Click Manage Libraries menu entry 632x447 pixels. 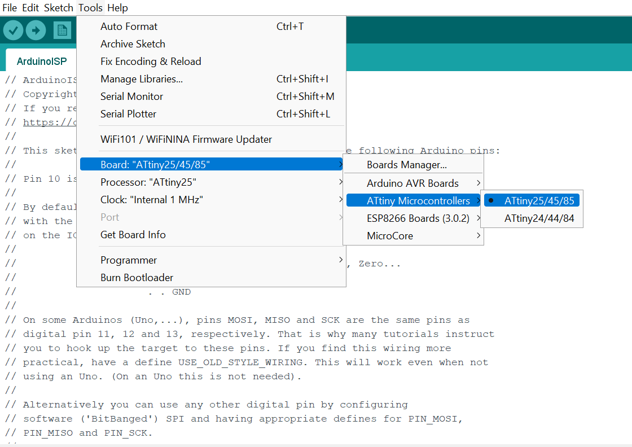click(x=142, y=79)
